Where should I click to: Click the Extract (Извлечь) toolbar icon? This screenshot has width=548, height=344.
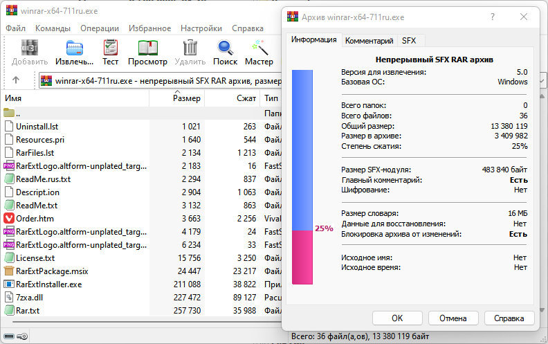pyautogui.click(x=75, y=48)
